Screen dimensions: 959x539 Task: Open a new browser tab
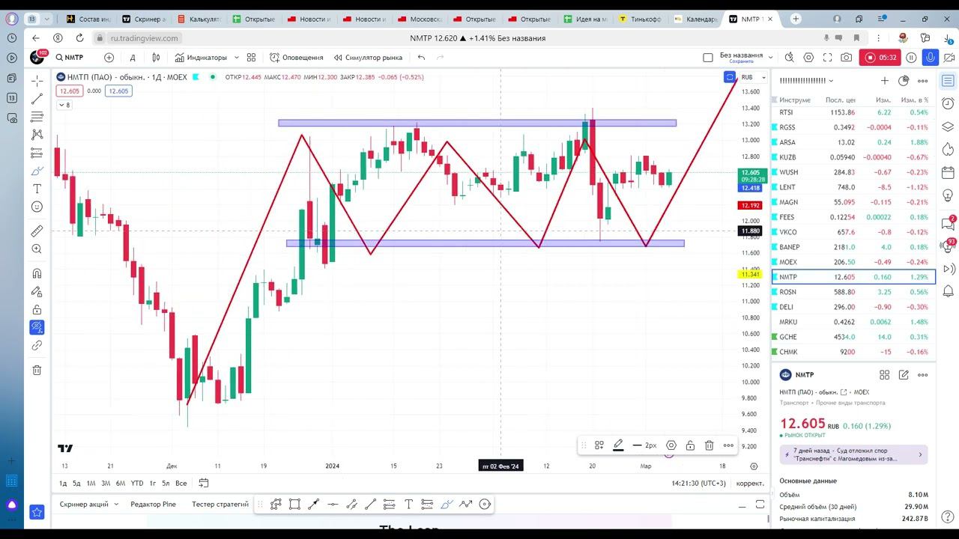point(796,19)
